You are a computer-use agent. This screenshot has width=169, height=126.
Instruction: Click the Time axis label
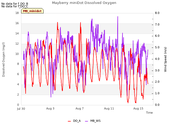[149, 113]
